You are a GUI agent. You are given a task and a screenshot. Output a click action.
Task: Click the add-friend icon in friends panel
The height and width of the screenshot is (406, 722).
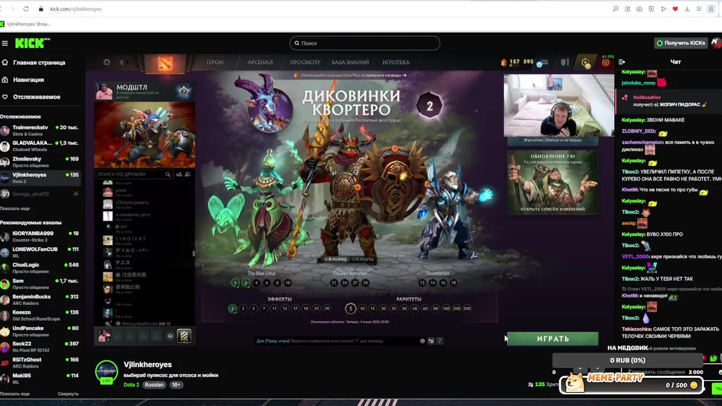(179, 174)
